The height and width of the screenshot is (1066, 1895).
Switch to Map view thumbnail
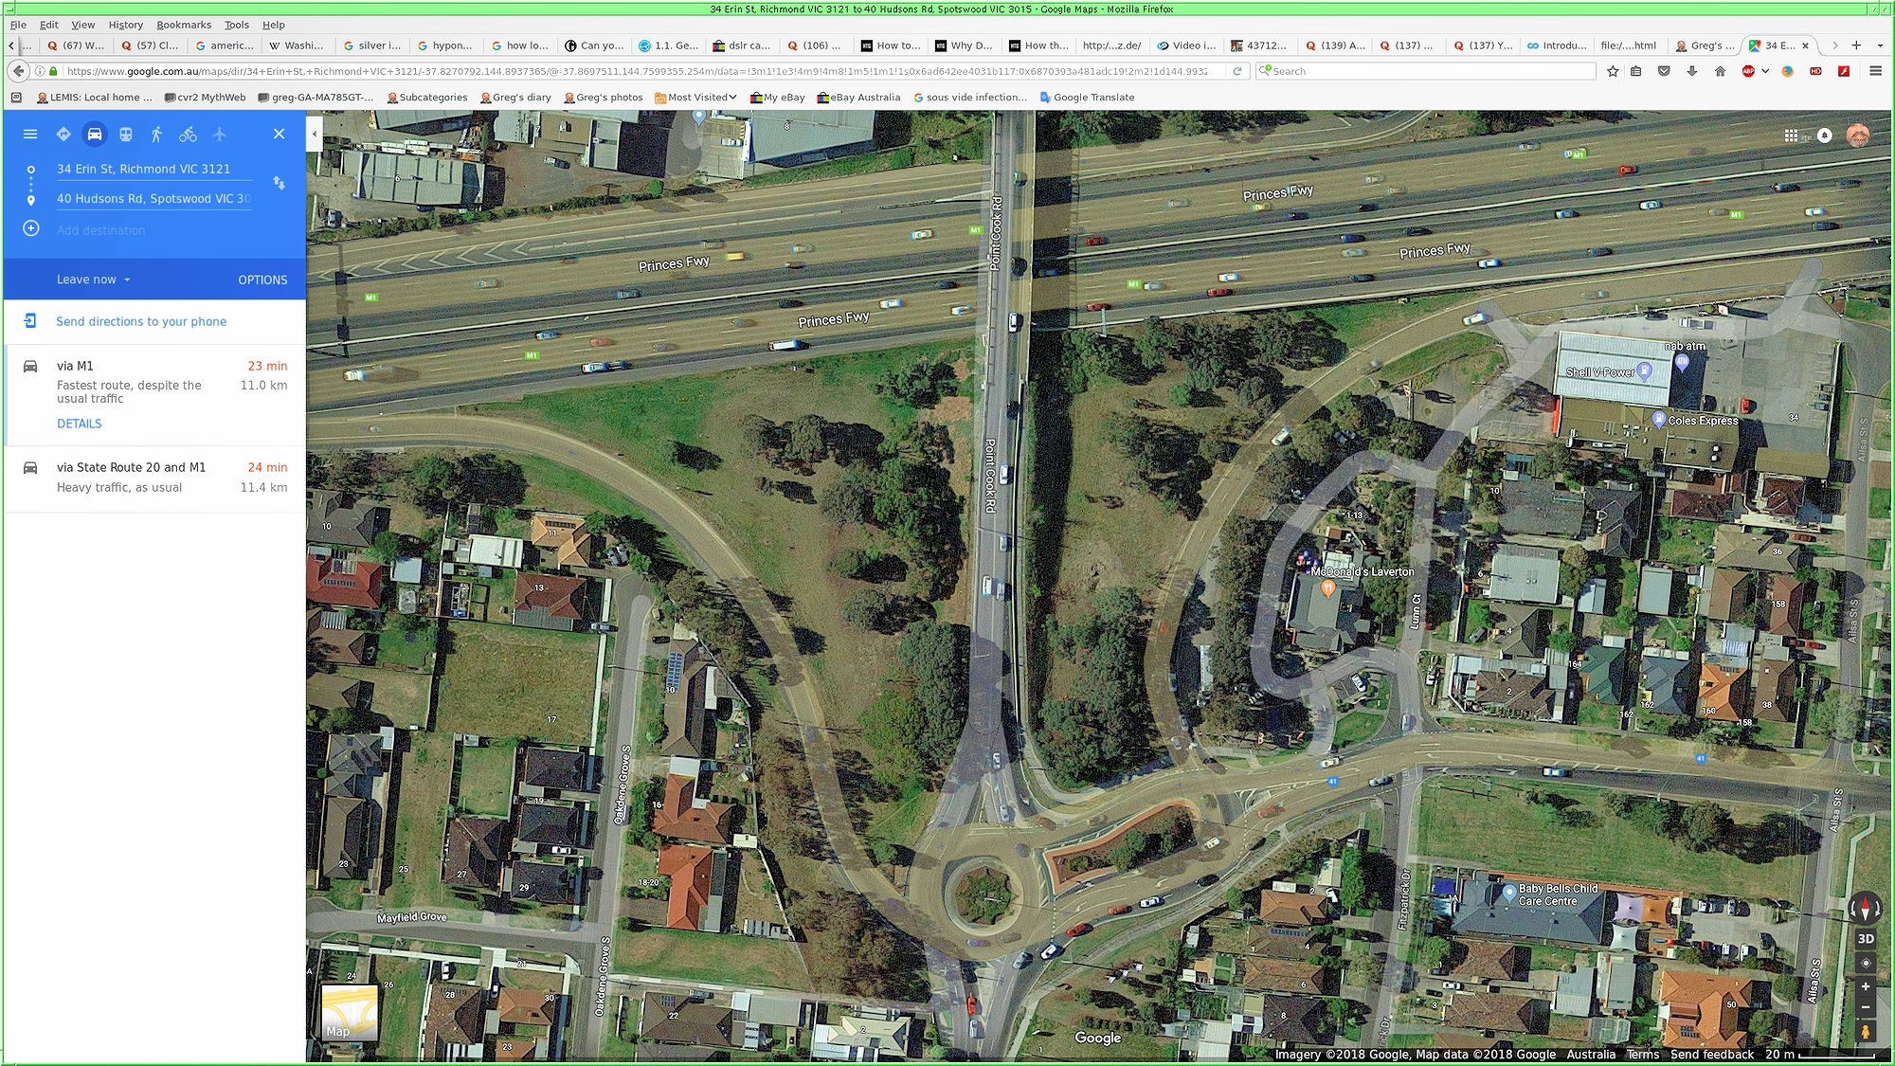tap(350, 1012)
